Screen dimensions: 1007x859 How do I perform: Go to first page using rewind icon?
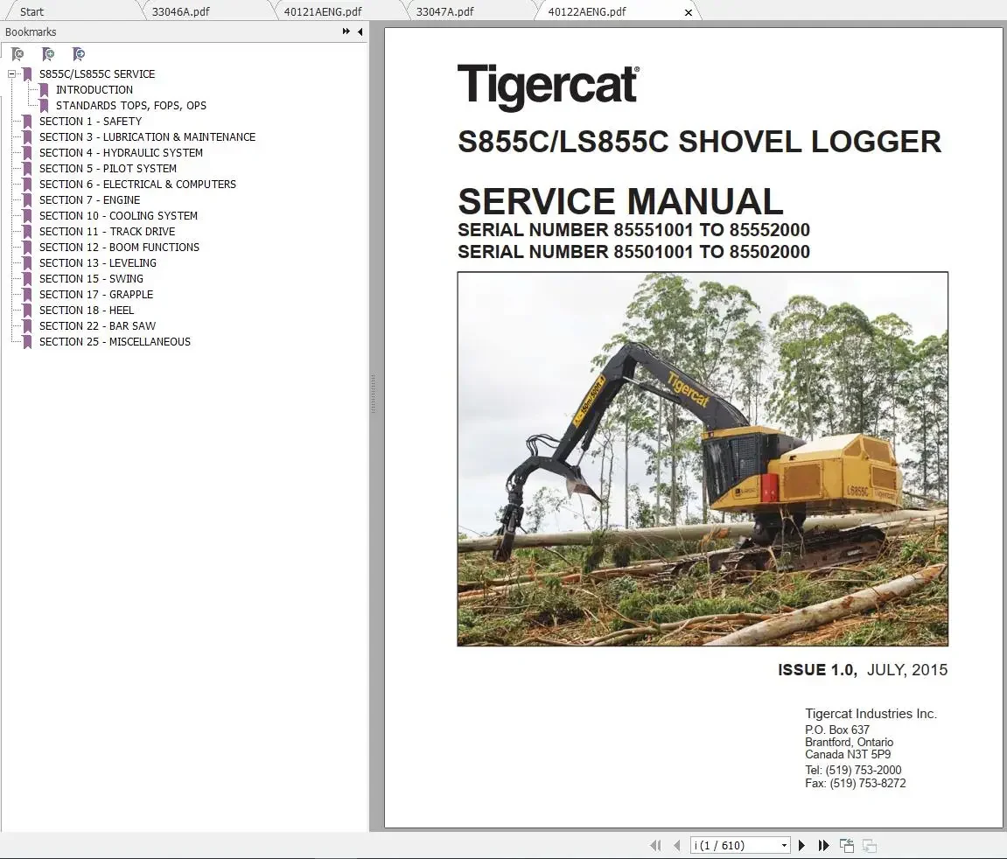[655, 845]
